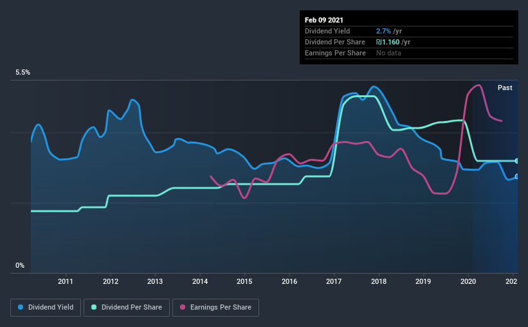Click the teal dividend per share endpoint marker

517,161
